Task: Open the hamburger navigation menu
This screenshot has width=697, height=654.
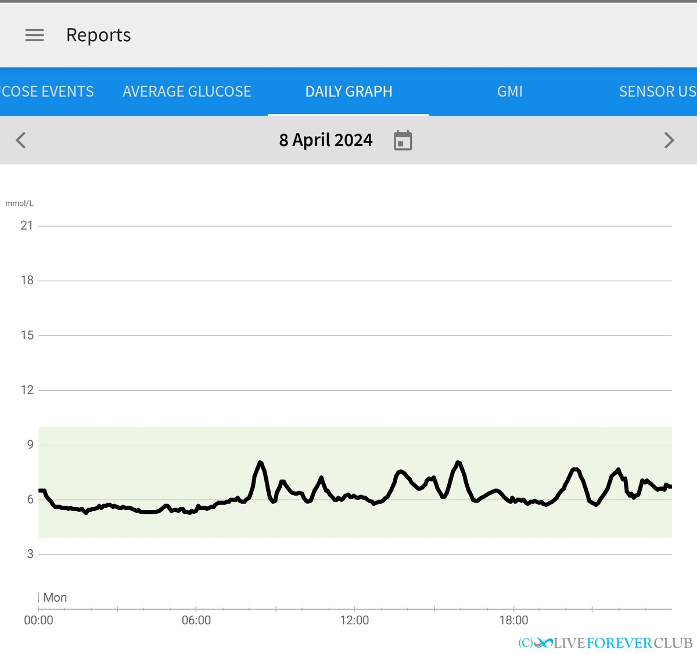Action: coord(35,35)
